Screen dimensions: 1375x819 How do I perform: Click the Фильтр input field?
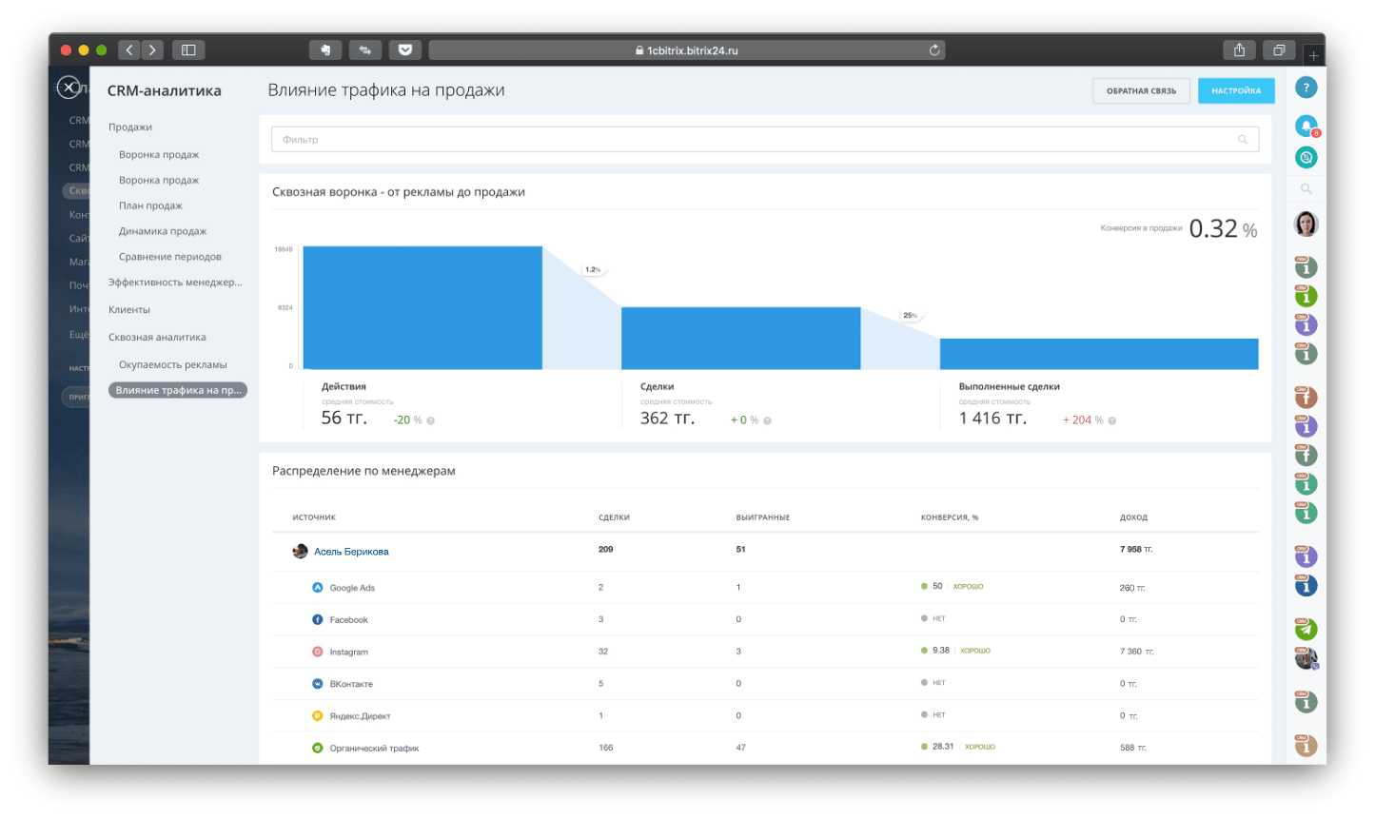pos(752,140)
